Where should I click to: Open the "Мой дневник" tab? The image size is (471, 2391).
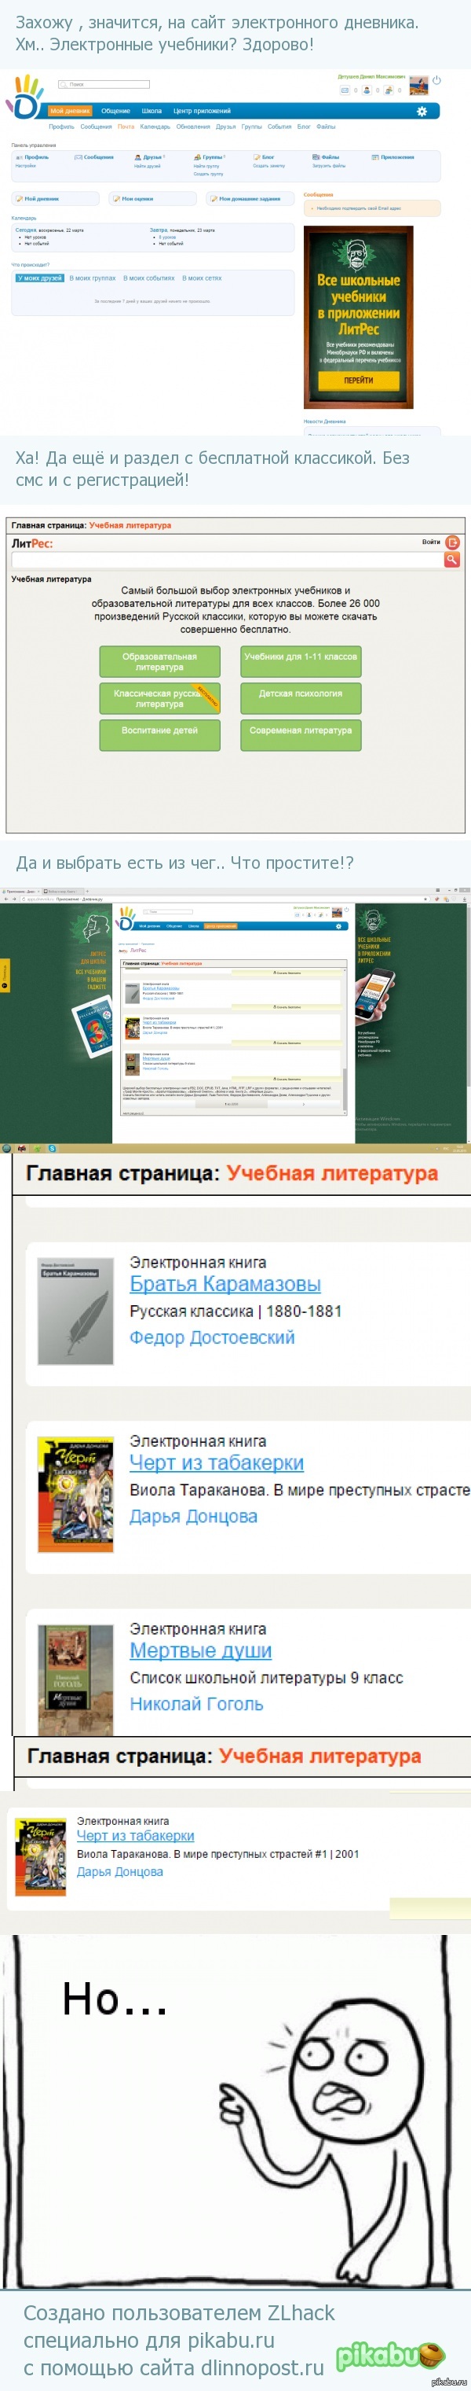coord(71,112)
